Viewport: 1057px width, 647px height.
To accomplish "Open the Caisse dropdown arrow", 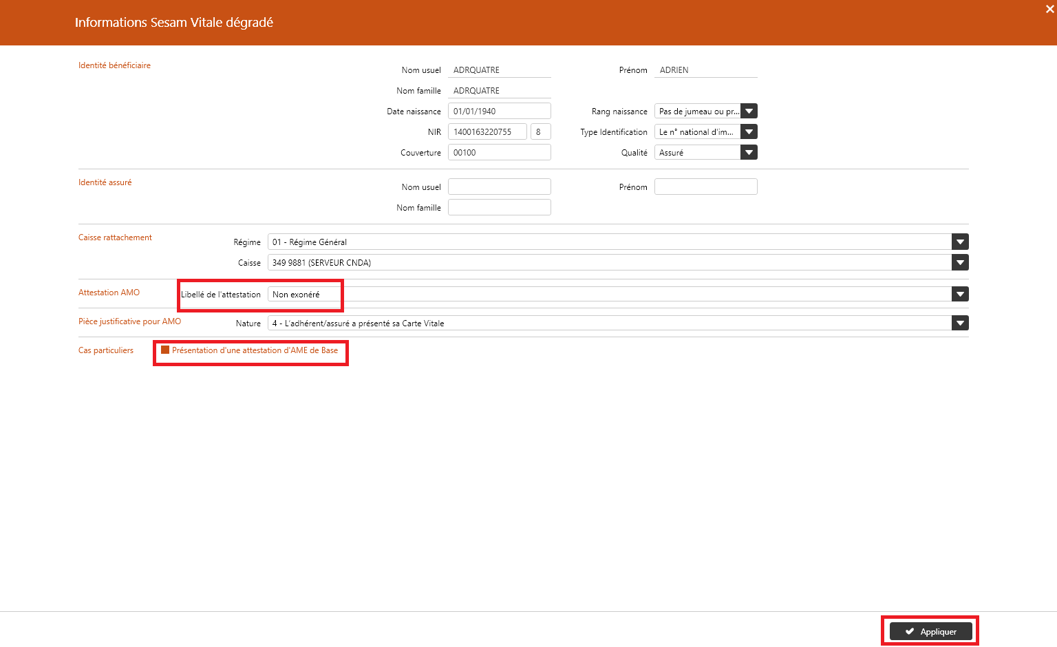I will click(x=960, y=262).
